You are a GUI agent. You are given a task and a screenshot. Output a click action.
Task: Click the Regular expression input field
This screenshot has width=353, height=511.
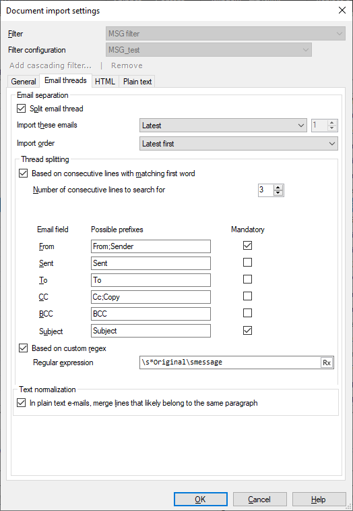(230, 362)
